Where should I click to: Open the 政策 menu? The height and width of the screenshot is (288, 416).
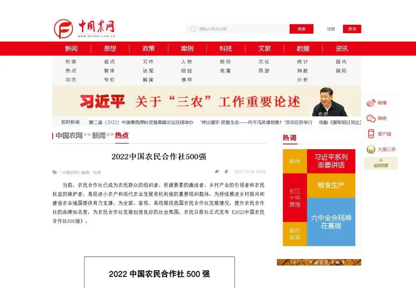pyautogui.click(x=149, y=49)
